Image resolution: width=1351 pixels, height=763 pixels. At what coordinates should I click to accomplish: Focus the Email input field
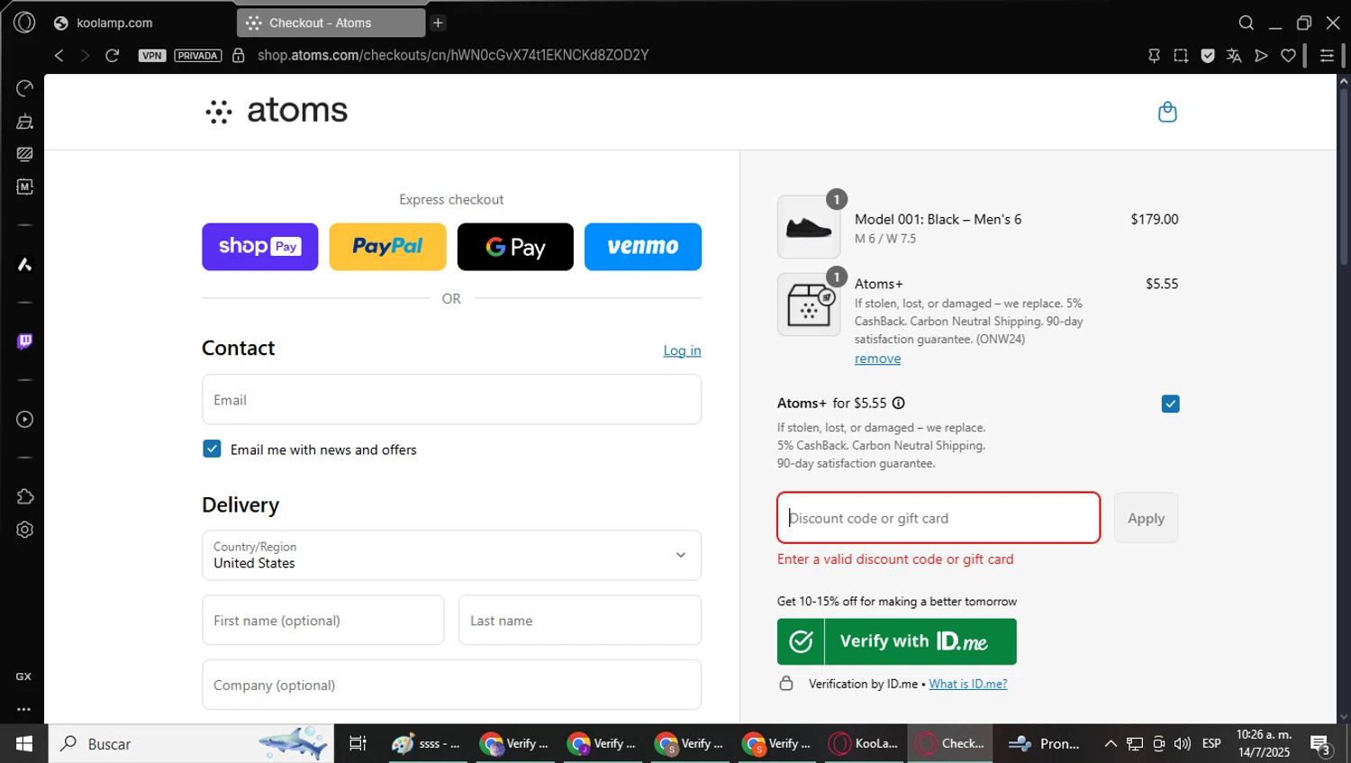coord(451,399)
